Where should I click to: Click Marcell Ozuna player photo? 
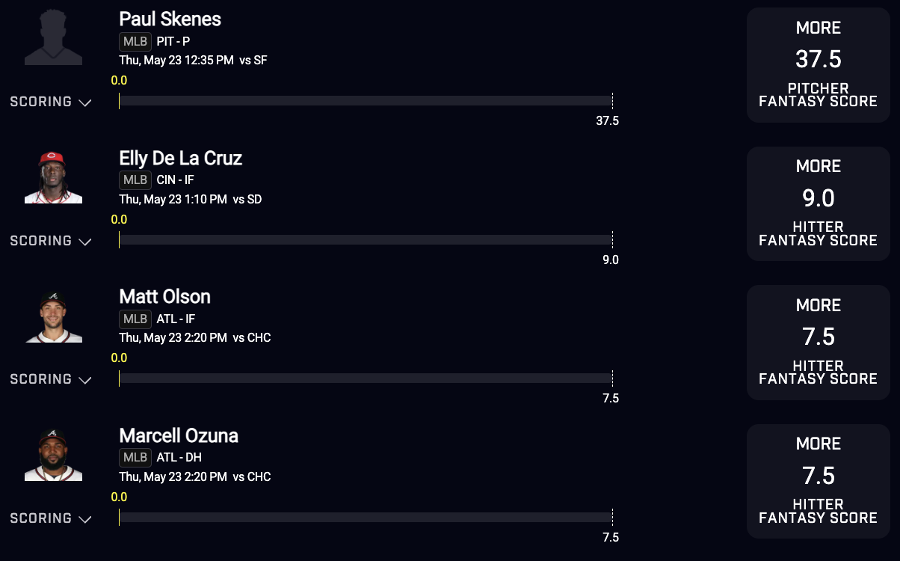coord(53,455)
